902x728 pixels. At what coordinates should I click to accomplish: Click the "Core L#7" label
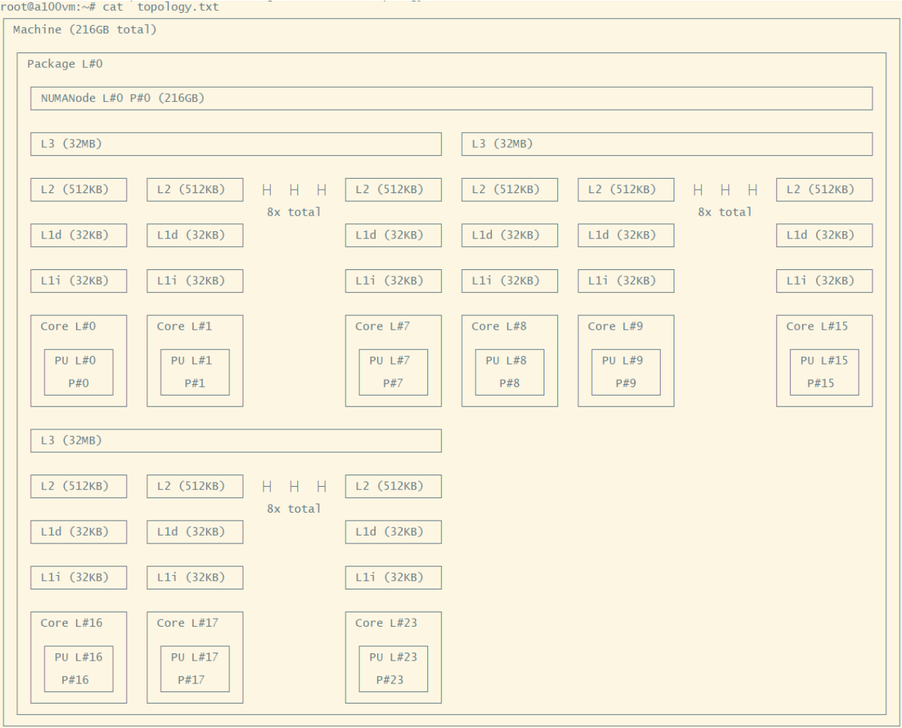[383, 326]
